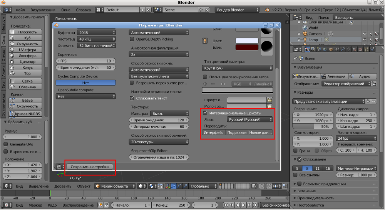The image size is (385, 210).
Task: Open the Modifiers properties tab (wrench icon)
Action: (x=343, y=50)
